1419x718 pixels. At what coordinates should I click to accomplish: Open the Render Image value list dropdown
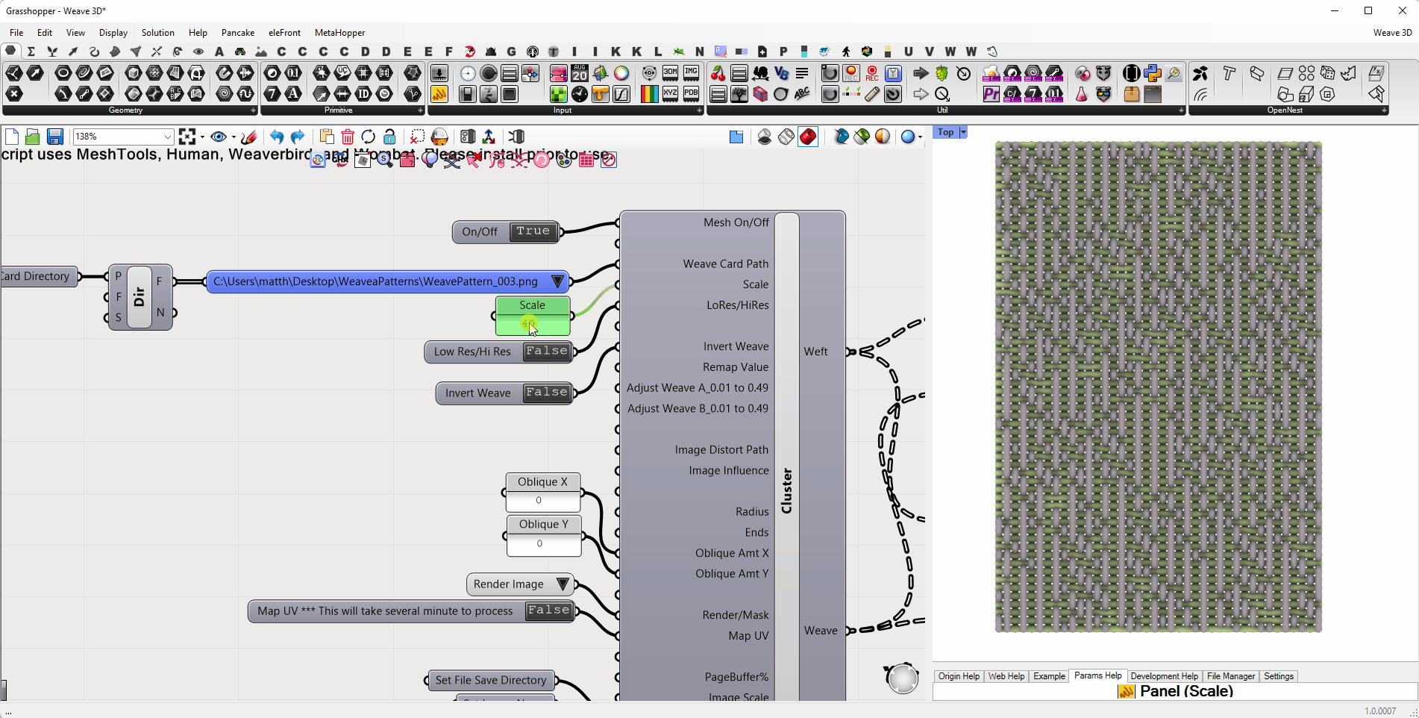pos(563,584)
